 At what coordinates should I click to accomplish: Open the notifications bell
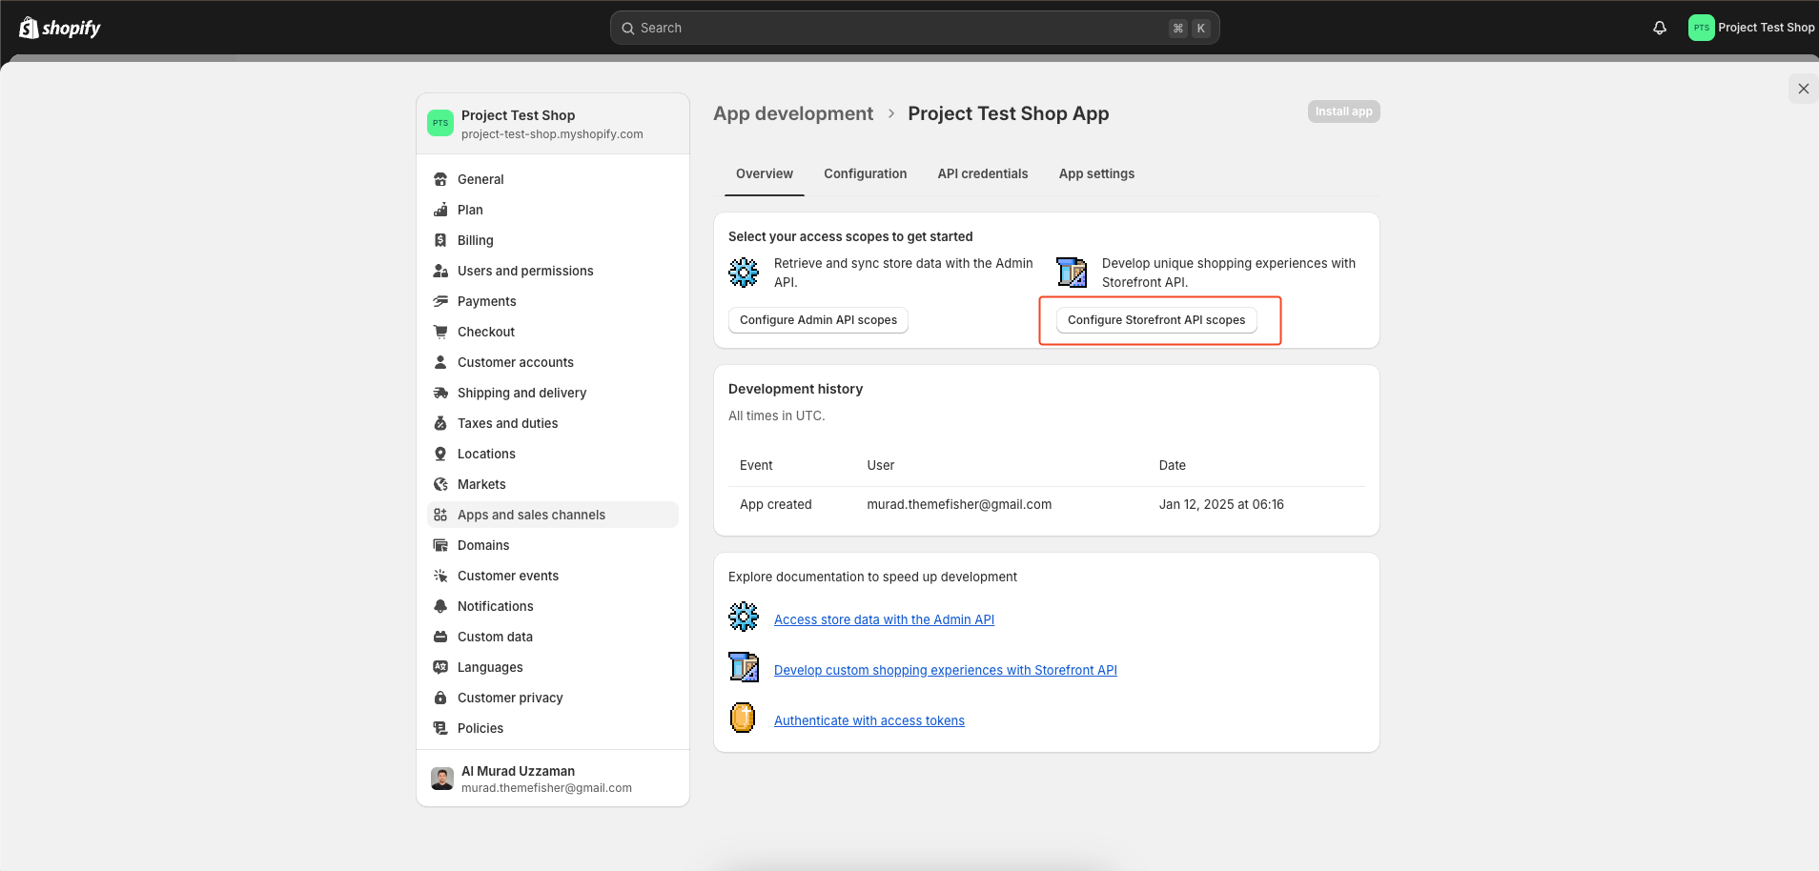click(x=1660, y=28)
